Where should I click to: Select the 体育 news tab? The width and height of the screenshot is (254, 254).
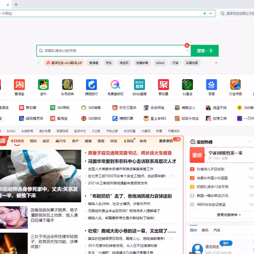click(143, 141)
